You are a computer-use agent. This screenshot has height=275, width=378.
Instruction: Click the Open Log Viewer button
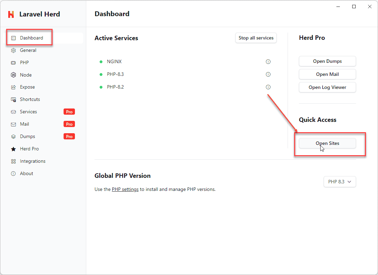click(327, 88)
